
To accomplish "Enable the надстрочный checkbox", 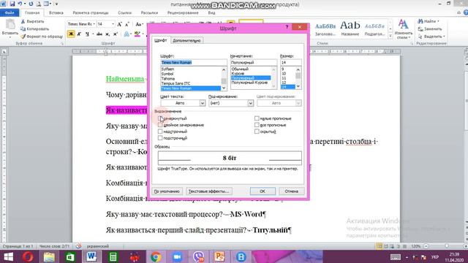I will 160,131.
